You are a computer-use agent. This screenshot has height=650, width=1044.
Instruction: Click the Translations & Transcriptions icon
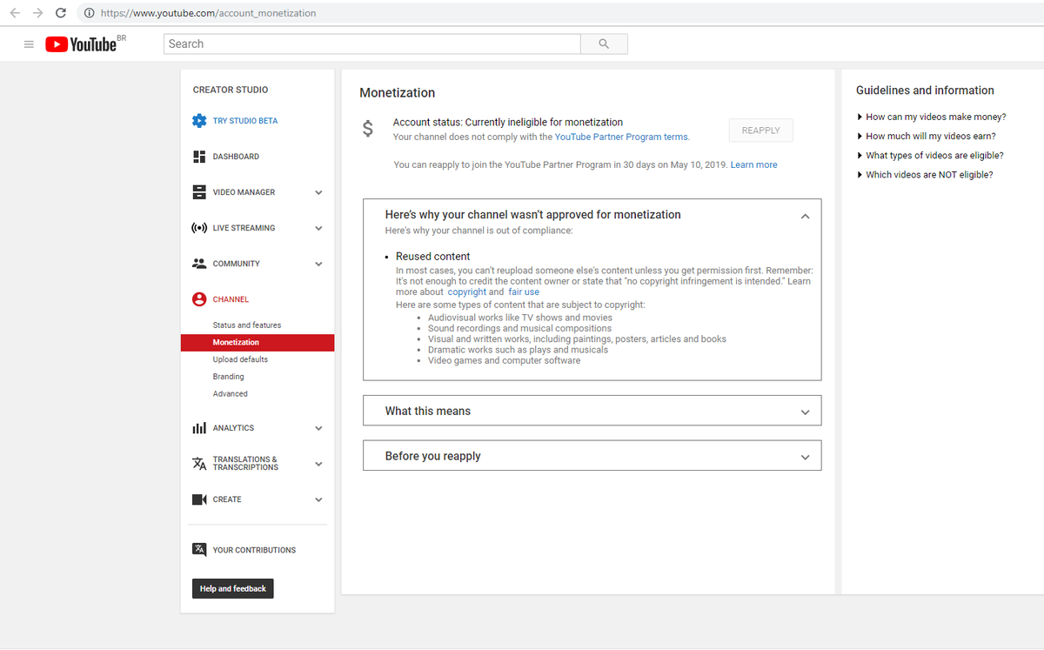tap(199, 464)
